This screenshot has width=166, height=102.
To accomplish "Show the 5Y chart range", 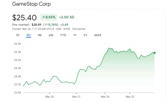I will coord(85,35).
